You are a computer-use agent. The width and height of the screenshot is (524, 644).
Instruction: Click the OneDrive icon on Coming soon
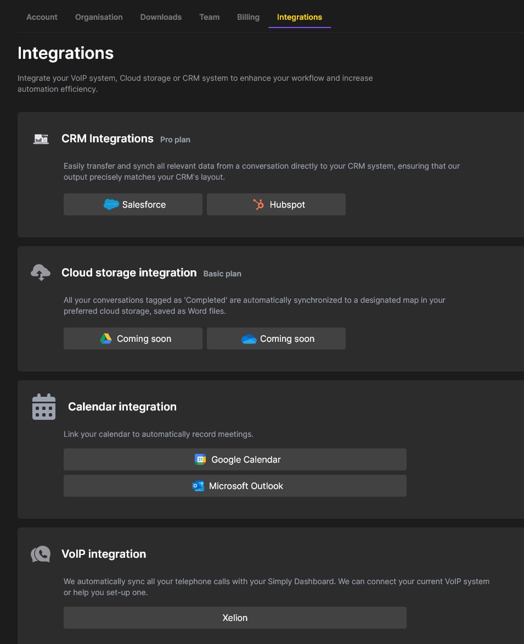250,338
